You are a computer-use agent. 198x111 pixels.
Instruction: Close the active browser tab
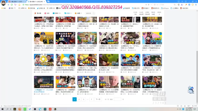click(45, 2)
